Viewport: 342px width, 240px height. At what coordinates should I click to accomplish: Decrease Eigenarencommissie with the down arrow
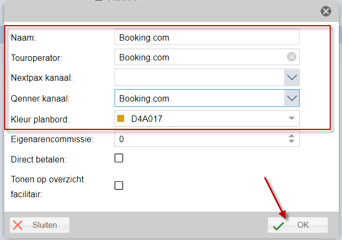[x=291, y=141]
